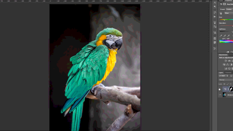This screenshot has width=233, height=131.
Task: Add an Invert adjustment icon
Action: [x=226, y=69]
